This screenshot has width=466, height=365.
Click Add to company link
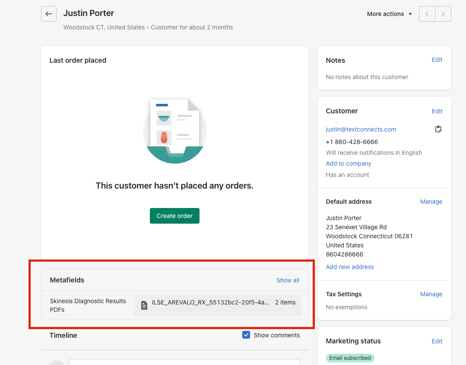point(349,163)
